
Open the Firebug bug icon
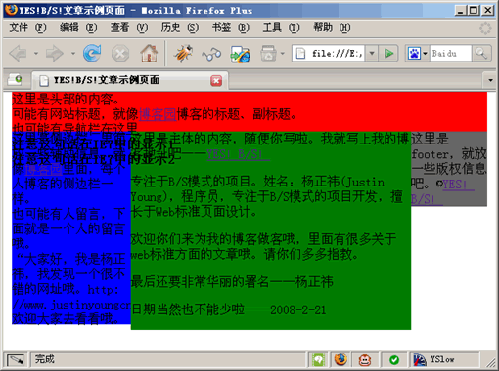click(x=184, y=54)
